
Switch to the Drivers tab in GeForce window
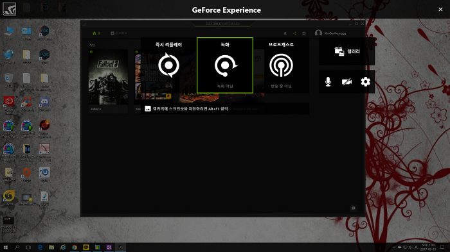(x=119, y=33)
